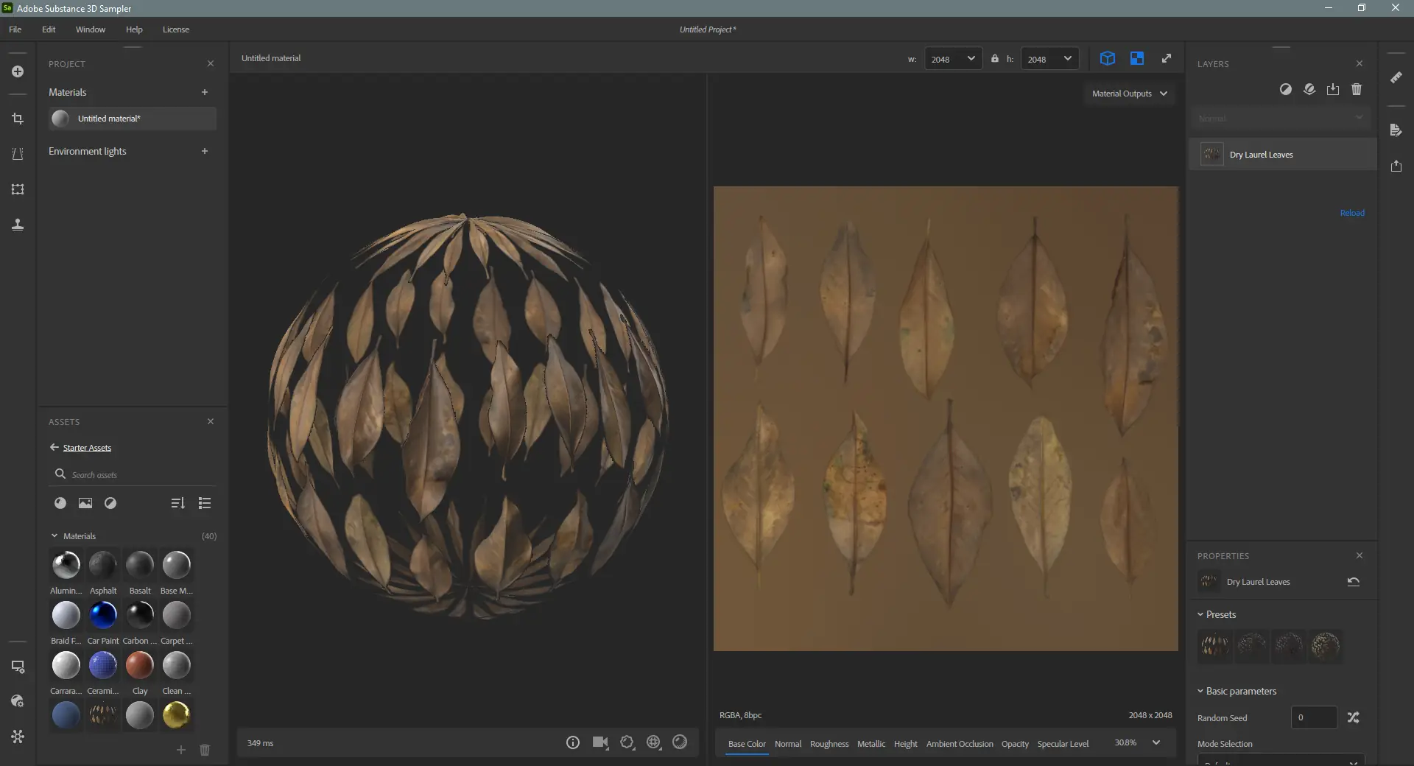The width and height of the screenshot is (1414, 766).
Task: Click the camera icon in the 3D viewport toolbar
Action: click(x=600, y=742)
